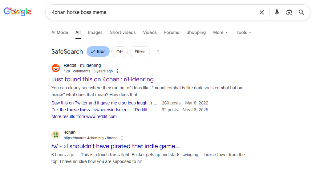Open SafeSearch three-dot options menu
This screenshot has height=171, width=320.
[x=158, y=52]
